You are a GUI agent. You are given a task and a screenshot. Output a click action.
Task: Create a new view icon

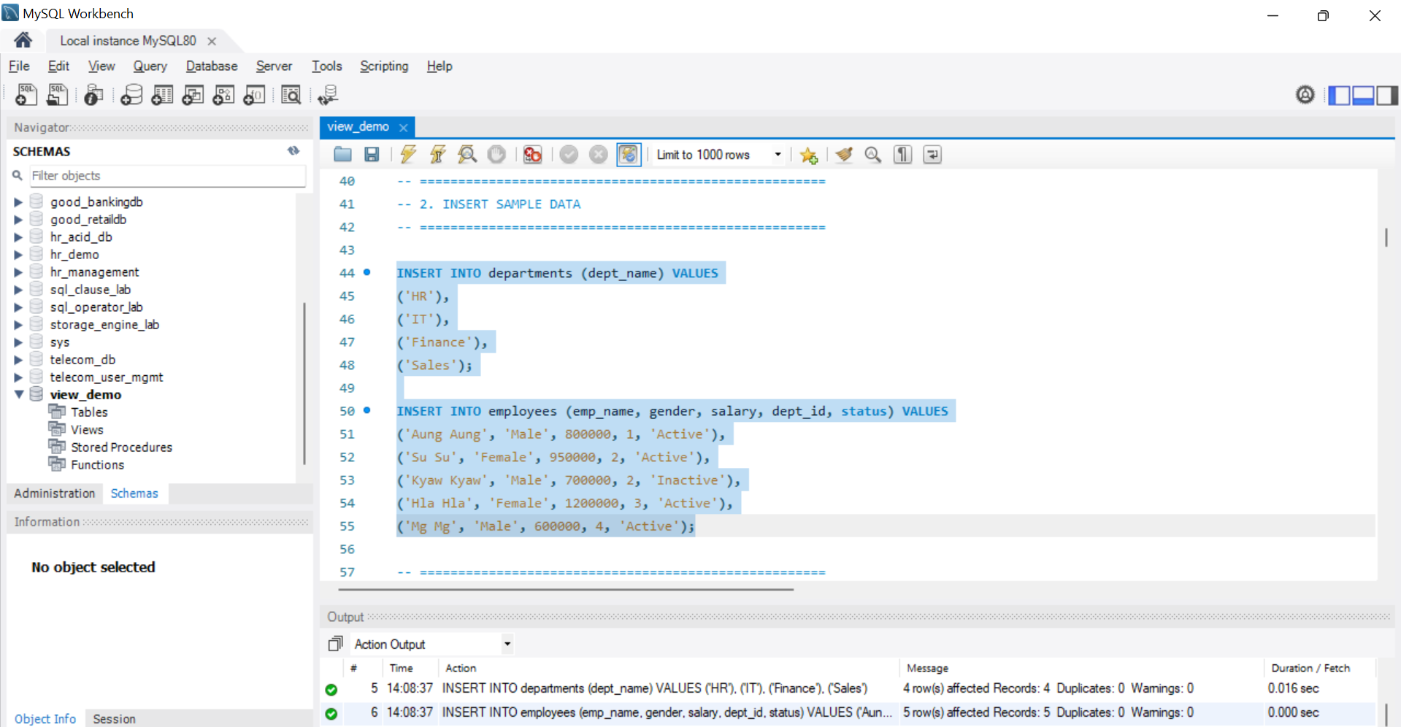tap(193, 94)
